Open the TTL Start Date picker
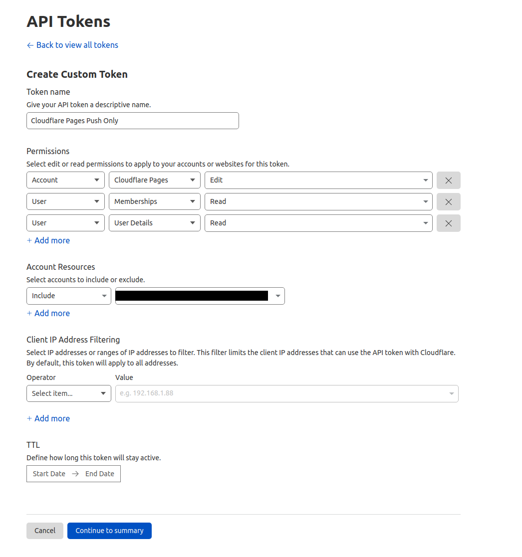 49,474
